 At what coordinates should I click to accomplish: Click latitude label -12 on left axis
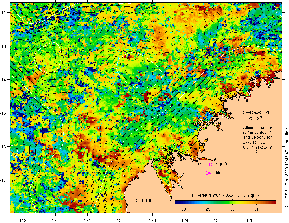coord(4,13)
